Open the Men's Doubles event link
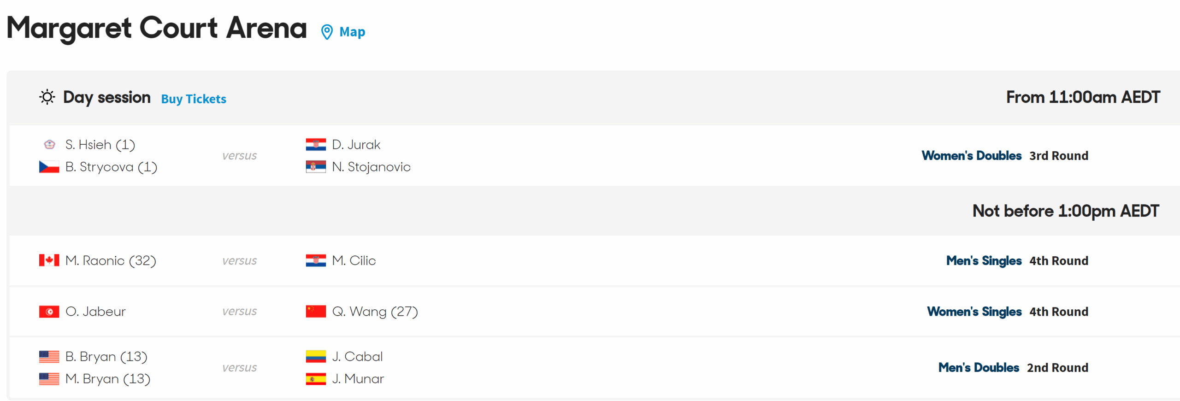 (979, 368)
